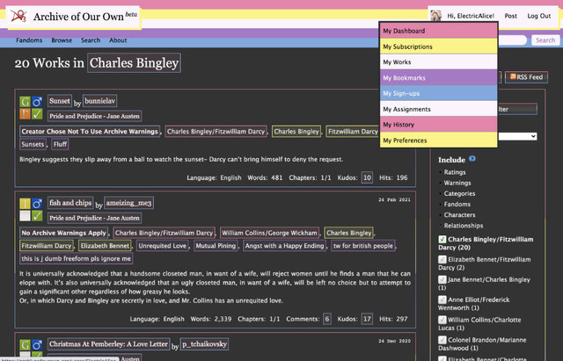563x361 pixels.
Task: Click the site search input field
Action: tap(513, 40)
